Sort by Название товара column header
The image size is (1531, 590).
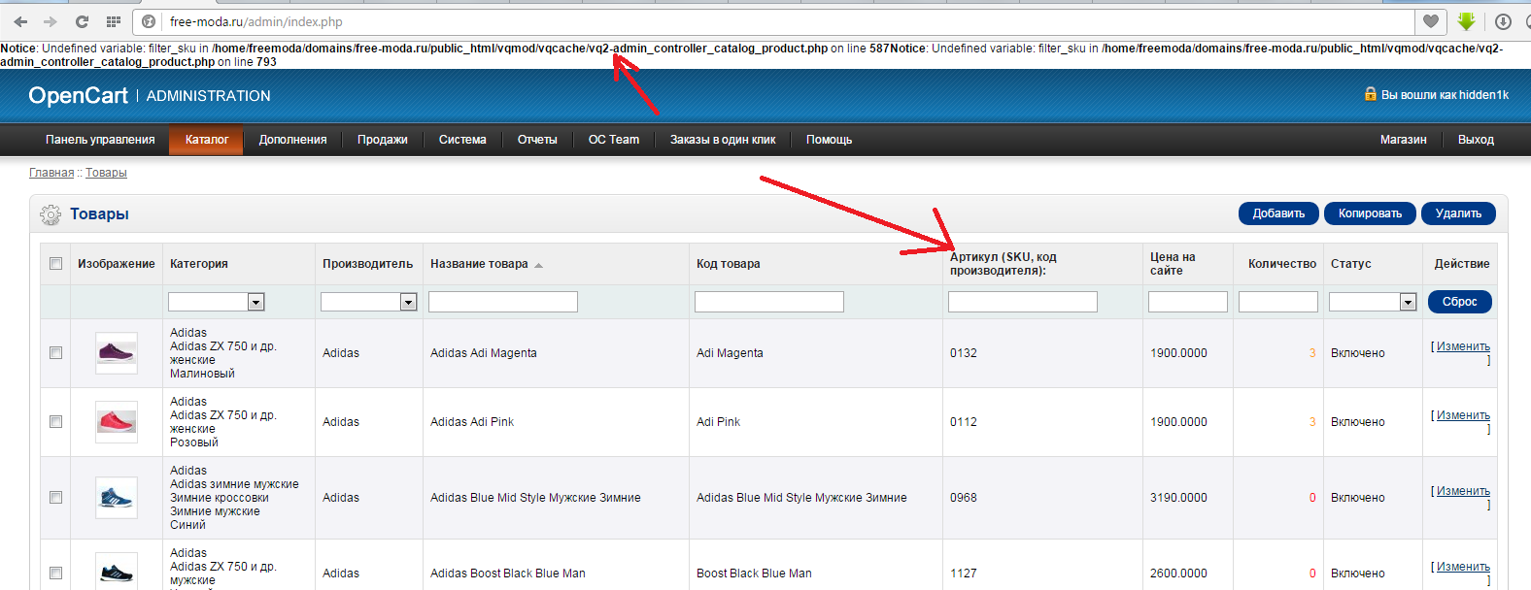479,264
